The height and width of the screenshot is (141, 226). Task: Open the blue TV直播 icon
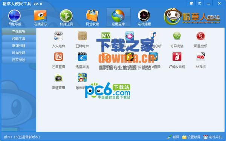(x=154, y=56)
